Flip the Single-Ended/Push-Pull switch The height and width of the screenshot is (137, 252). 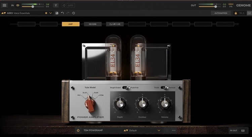click(126, 88)
